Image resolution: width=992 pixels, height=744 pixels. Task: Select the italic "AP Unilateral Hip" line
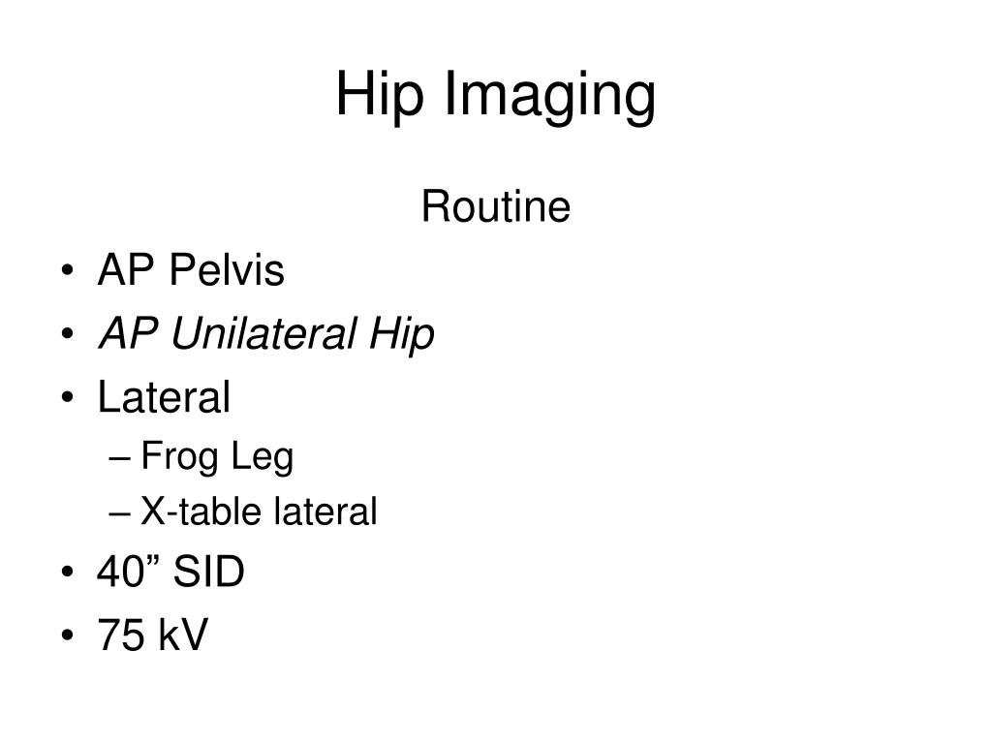[x=265, y=335]
